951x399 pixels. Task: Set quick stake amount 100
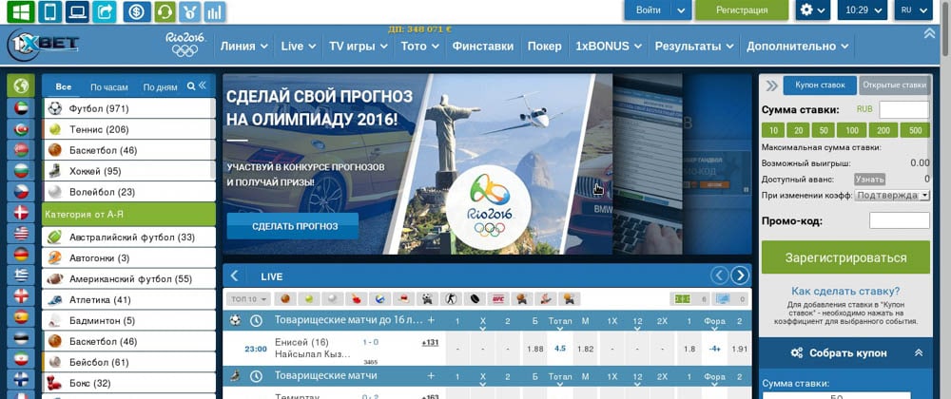pyautogui.click(x=851, y=130)
